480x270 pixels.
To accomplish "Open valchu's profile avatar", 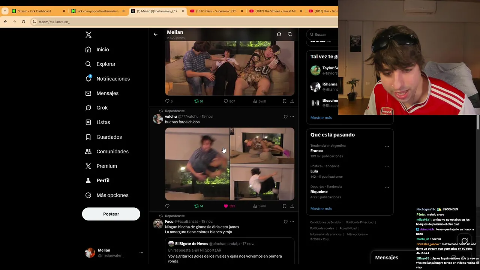I will pos(158,119).
